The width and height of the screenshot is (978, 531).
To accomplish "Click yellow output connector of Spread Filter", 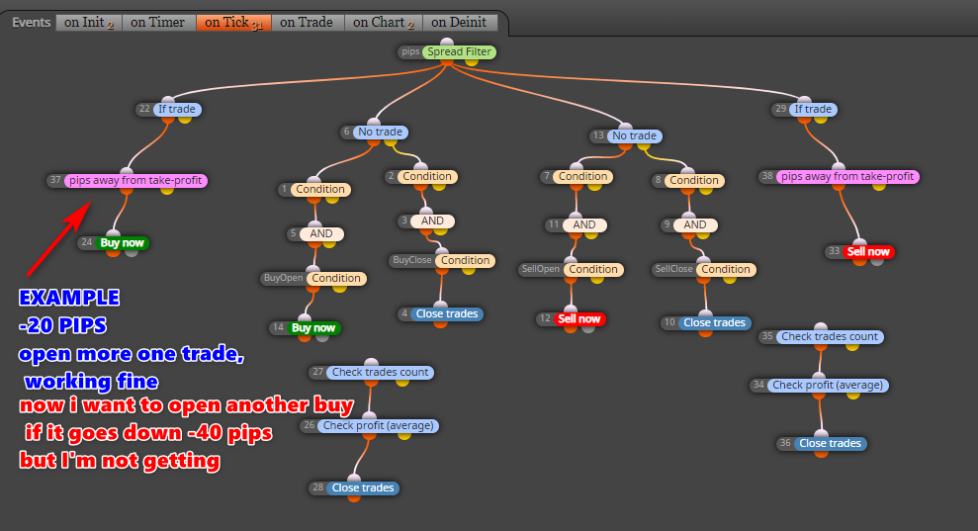I will pos(472,61).
